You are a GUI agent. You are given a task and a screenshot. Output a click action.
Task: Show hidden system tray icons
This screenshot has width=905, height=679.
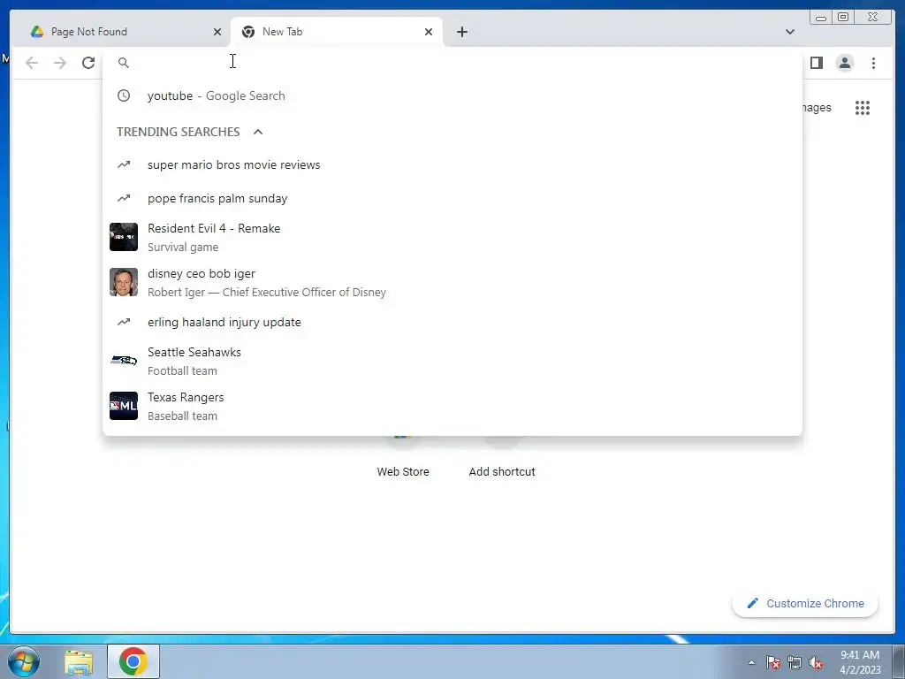click(x=751, y=662)
